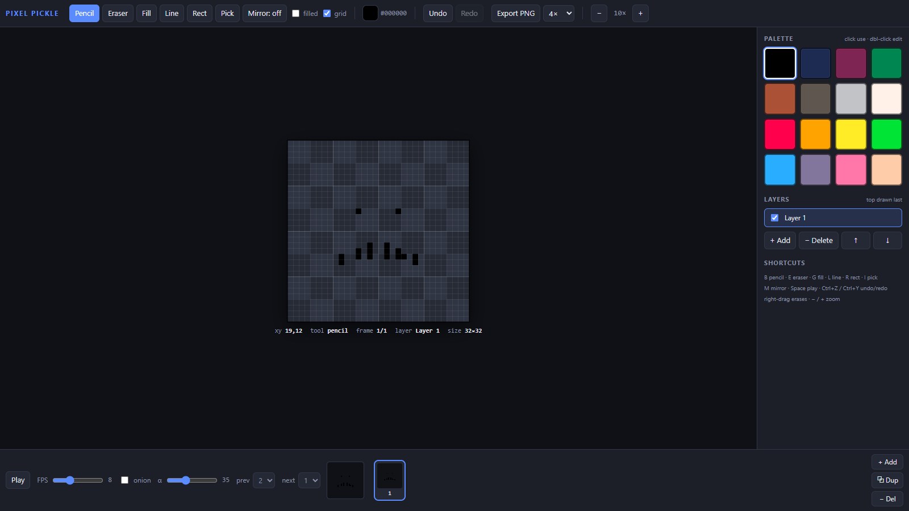Pick the dark navy palette swatch
909x511 pixels.
click(815, 63)
